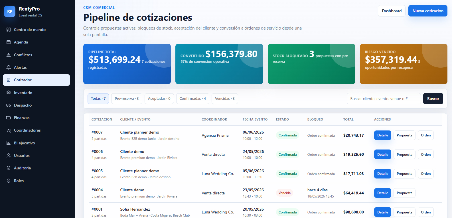
Task: Click Luna Wedding Co. in row #0005
Action: [218, 174]
